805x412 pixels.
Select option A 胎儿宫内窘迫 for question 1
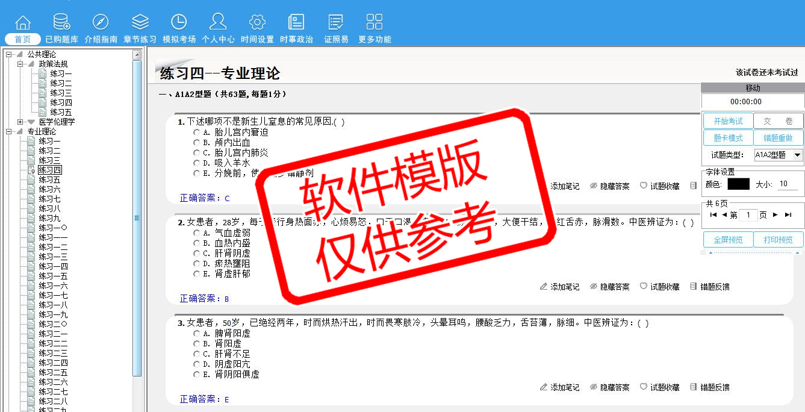click(x=197, y=133)
